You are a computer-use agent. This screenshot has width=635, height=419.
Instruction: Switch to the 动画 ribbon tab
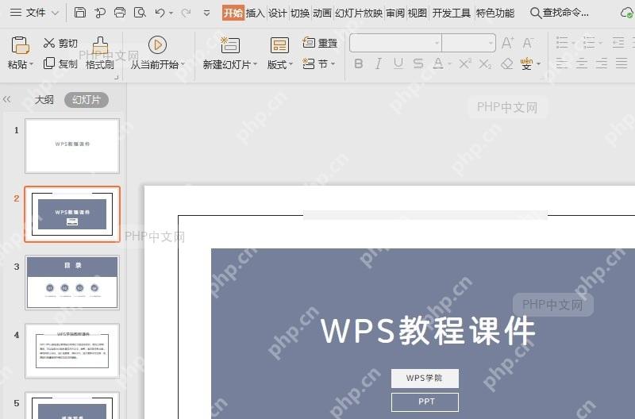pyautogui.click(x=322, y=13)
